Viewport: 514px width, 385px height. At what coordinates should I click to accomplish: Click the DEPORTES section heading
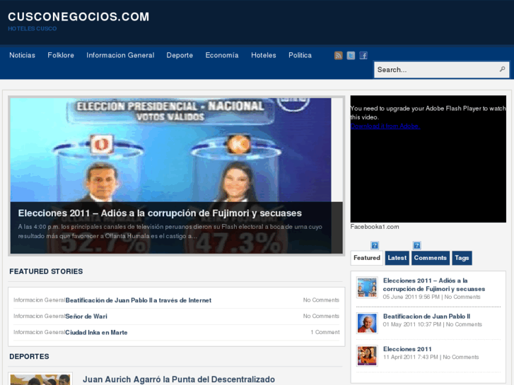[29, 357]
